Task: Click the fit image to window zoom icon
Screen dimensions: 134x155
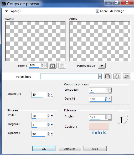Action: (x=53, y=66)
